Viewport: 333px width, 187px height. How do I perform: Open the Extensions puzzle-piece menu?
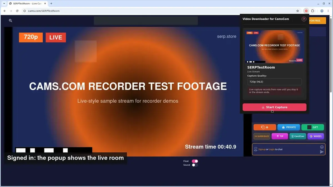coord(313,11)
